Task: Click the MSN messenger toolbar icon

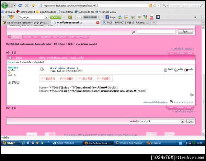Action: point(119,17)
